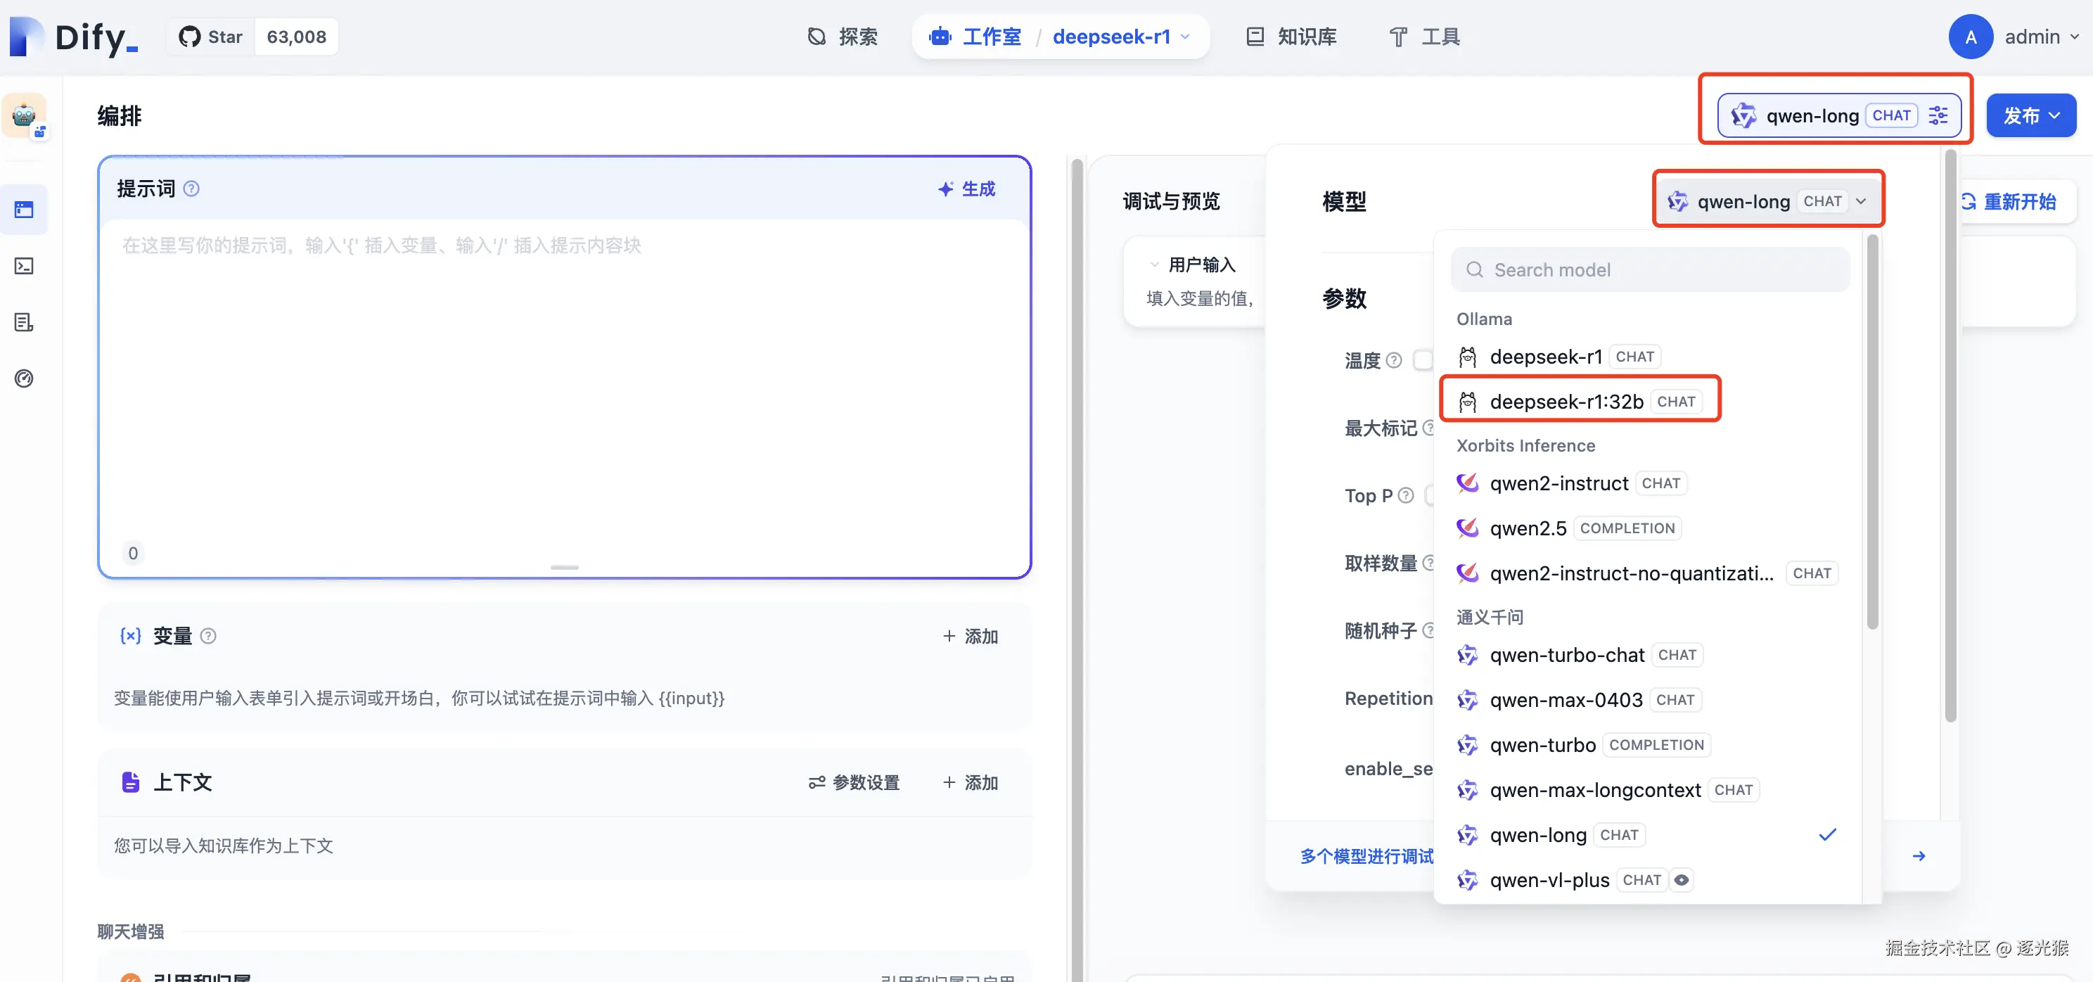Open the logs and annotations sidebar icon
The width and height of the screenshot is (2093, 982).
coord(24,322)
